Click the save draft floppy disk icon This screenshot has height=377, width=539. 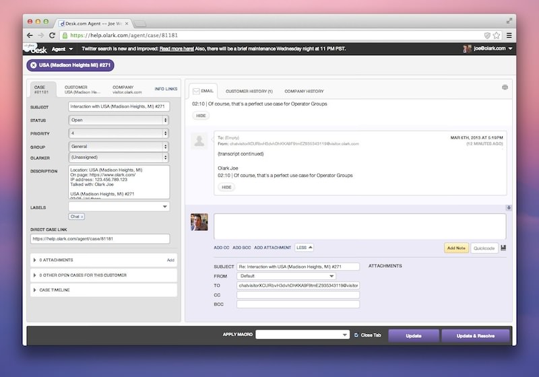[x=504, y=248]
